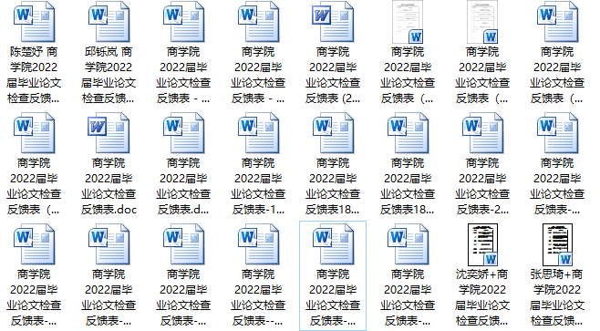
Task: Choose the 反馈表-2... Word file icon
Action: click(482, 133)
